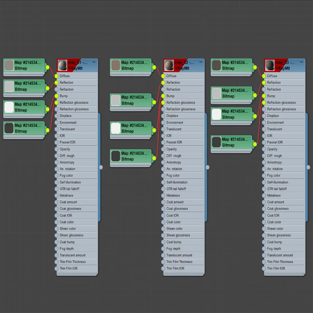The width and height of the screenshot is (313, 313).
Task: Select the bitmap node wired to vray_03 Diffuse
Action: tap(232, 67)
